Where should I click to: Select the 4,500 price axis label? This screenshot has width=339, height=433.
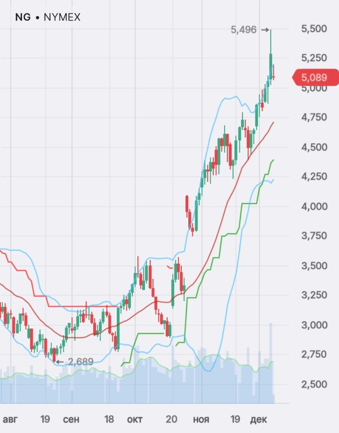[x=314, y=147]
